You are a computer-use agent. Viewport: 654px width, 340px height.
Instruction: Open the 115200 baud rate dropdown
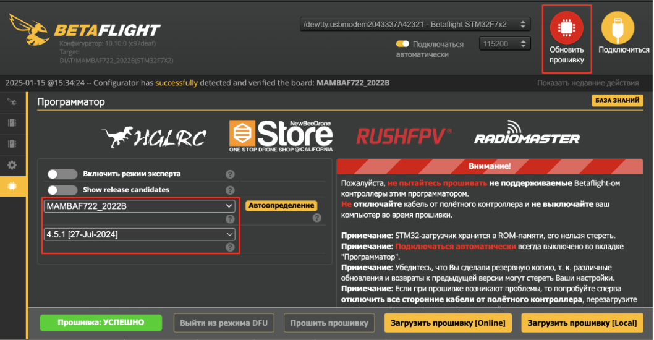pos(505,44)
